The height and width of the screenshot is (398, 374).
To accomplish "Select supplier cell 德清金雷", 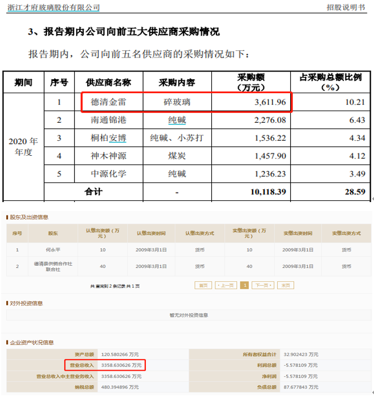I will (108, 102).
